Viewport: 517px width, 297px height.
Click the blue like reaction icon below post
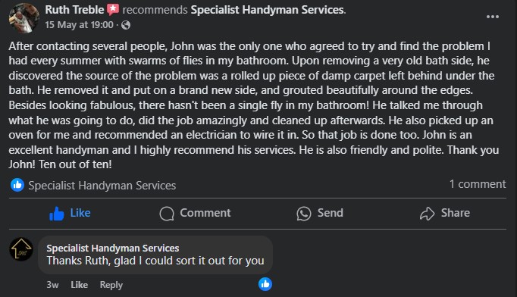[17, 185]
